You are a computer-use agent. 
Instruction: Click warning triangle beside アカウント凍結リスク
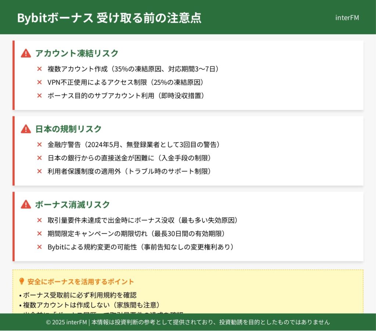tap(26, 54)
